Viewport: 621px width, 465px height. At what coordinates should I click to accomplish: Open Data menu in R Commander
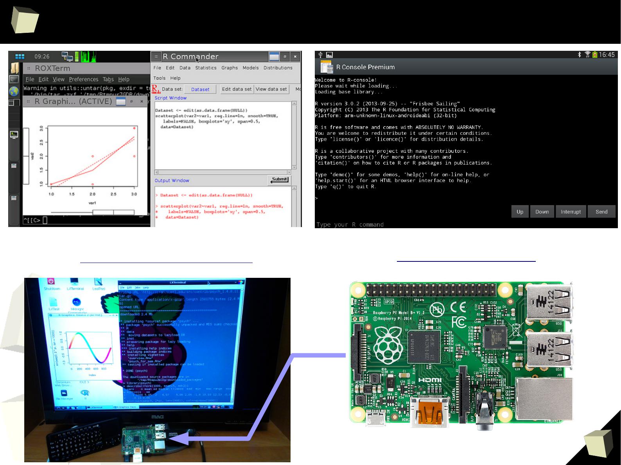185,68
